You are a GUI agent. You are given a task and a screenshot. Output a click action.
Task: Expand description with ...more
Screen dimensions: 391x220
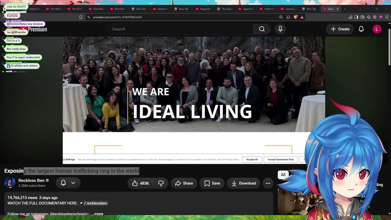coord(97,214)
